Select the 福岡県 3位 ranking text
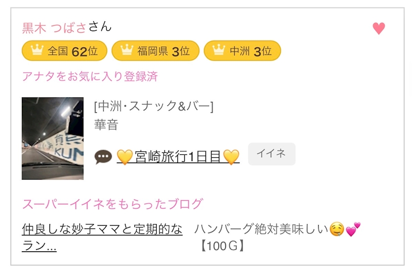The height and width of the screenshot is (276, 415). (x=164, y=51)
